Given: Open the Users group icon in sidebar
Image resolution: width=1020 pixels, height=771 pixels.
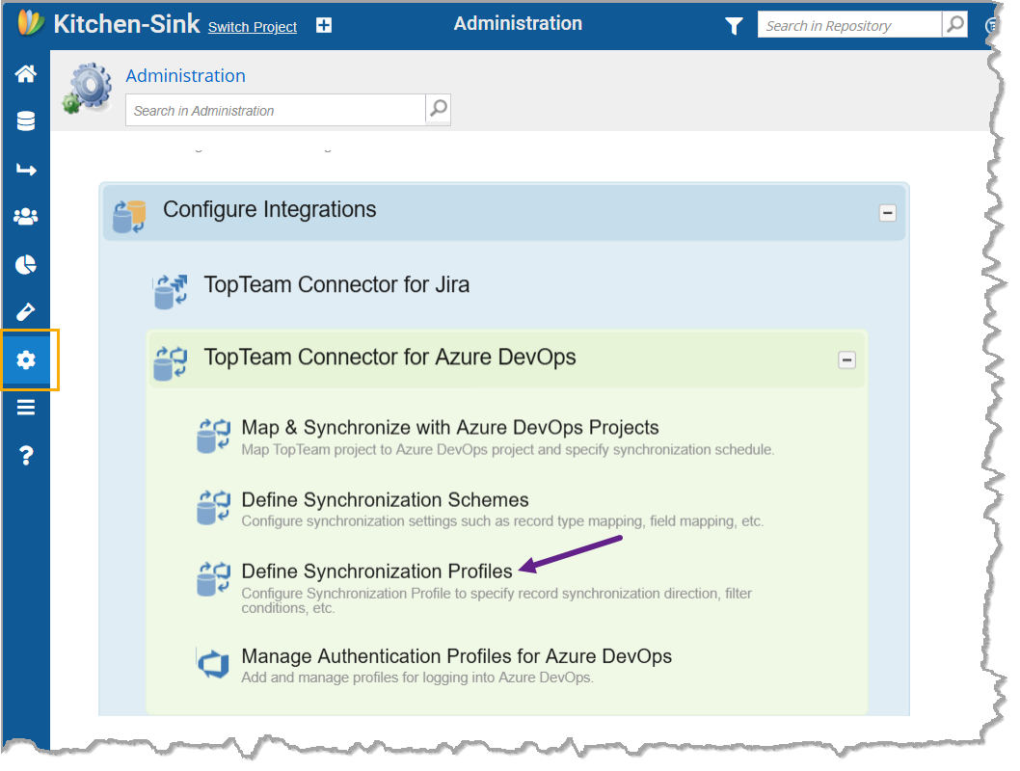Looking at the screenshot, I should [26, 217].
